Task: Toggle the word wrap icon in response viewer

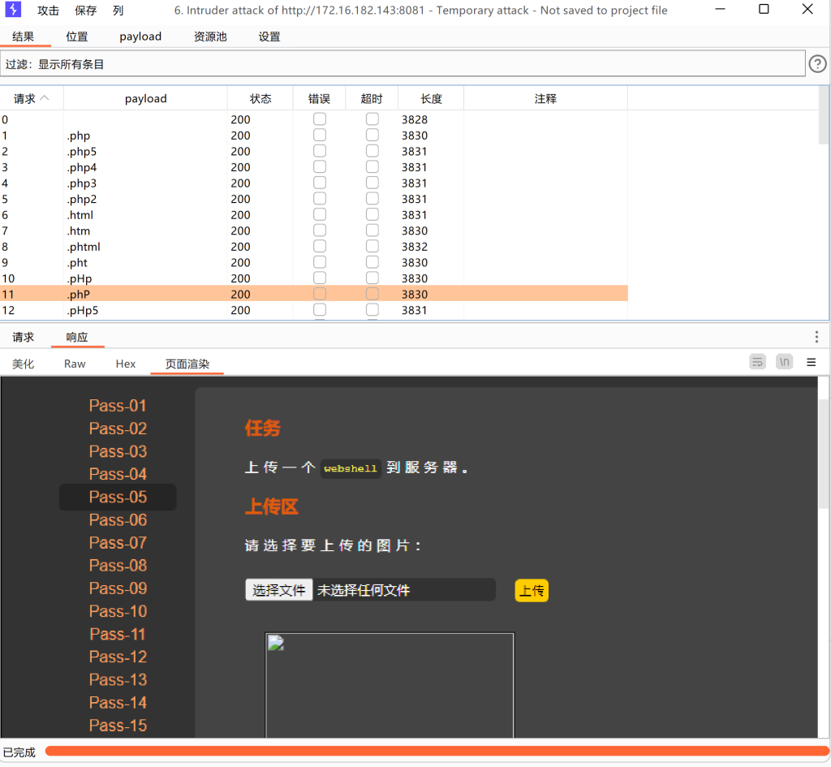Action: [x=757, y=362]
